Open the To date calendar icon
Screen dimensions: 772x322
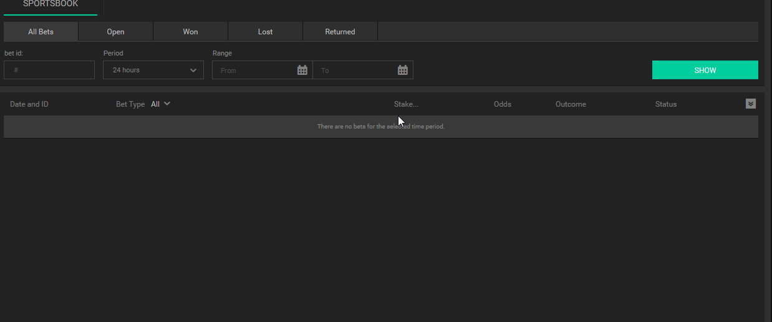(403, 70)
